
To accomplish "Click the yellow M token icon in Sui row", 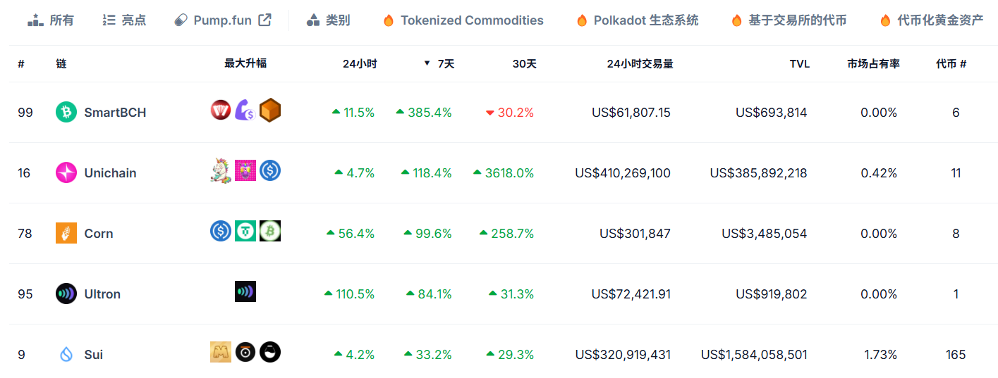I will tap(221, 352).
